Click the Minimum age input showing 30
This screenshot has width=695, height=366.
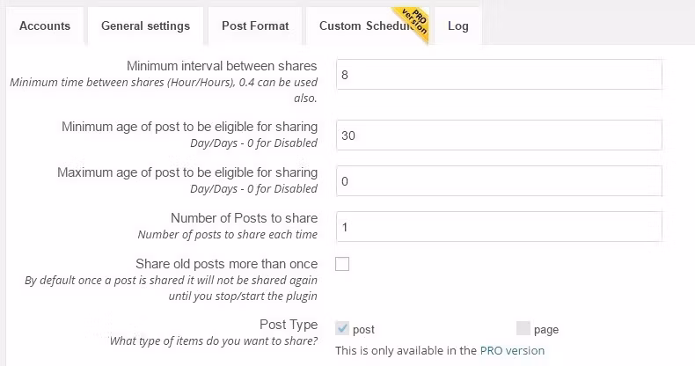tap(499, 135)
